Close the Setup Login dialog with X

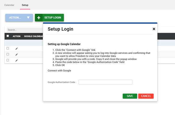[x=154, y=29]
